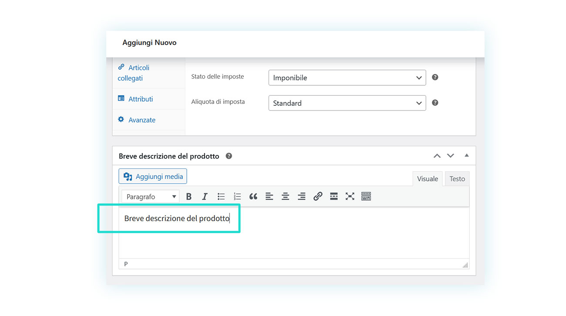
Task: Switch to the Visuale editor tab
Action: (428, 179)
